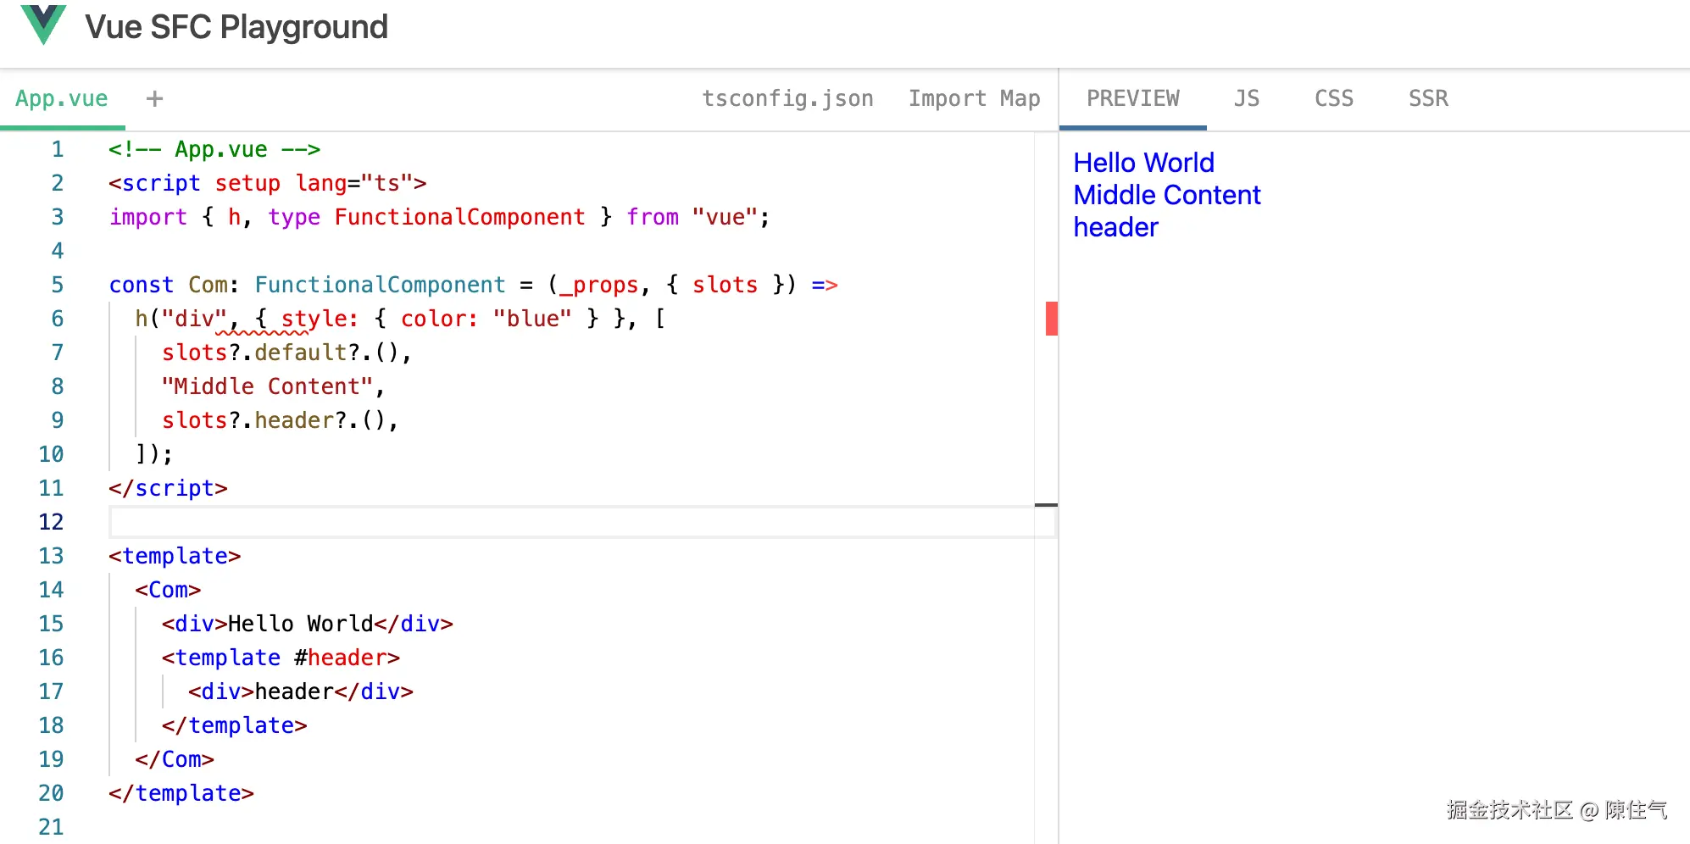
Task: Click the dark cursor-position dash in overview ruler
Action: pyautogui.click(x=1046, y=505)
